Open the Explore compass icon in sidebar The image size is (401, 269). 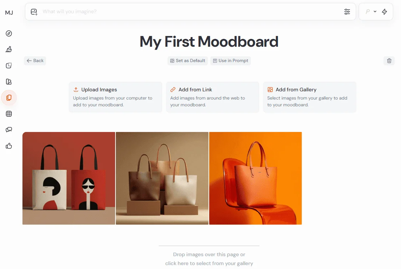(x=9, y=34)
